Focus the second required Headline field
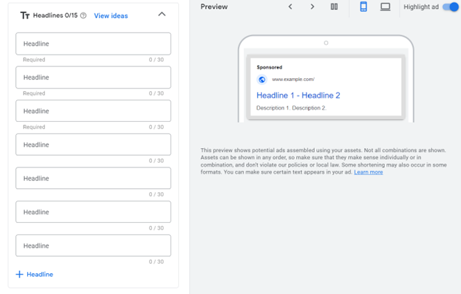This screenshot has height=294, width=461. point(93,77)
